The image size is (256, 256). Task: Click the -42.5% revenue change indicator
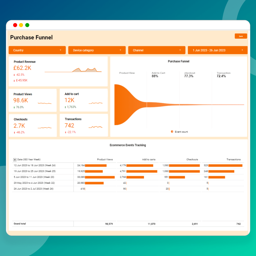click(x=19, y=75)
